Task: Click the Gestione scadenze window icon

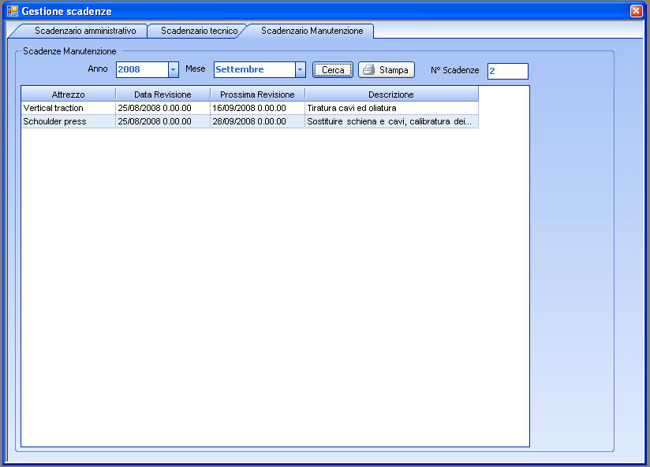Action: click(12, 11)
